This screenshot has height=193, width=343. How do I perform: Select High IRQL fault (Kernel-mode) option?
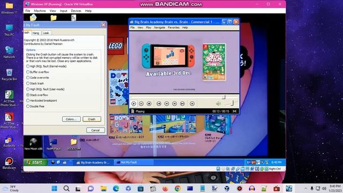coord(46,66)
